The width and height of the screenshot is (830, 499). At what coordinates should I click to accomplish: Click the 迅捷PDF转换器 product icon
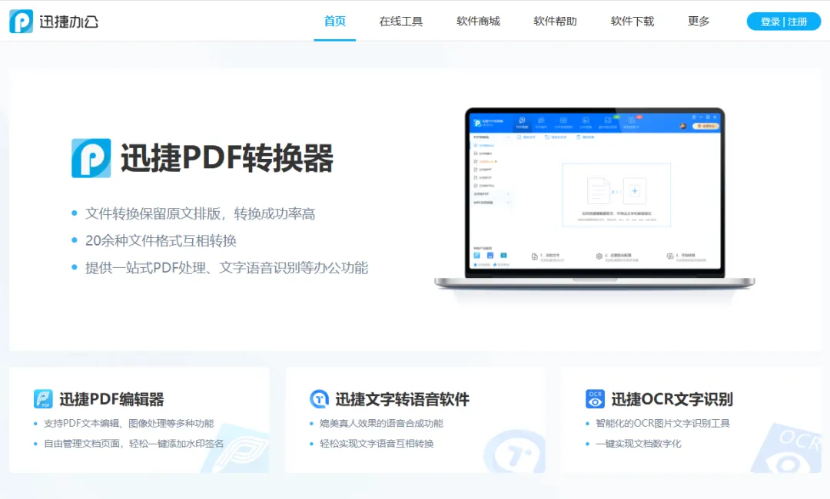point(91,158)
